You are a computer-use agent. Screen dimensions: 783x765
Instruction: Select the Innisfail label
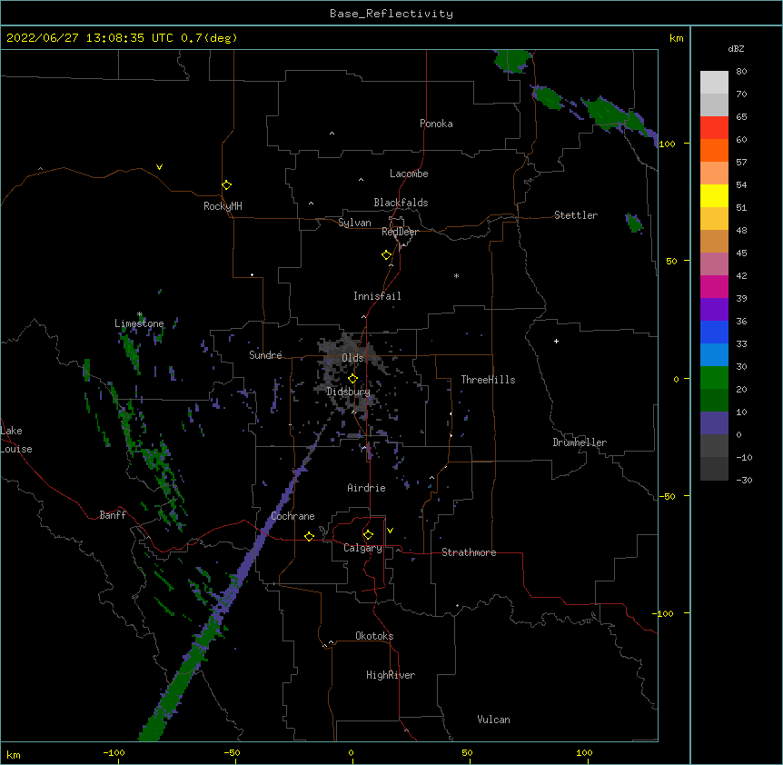coord(377,296)
